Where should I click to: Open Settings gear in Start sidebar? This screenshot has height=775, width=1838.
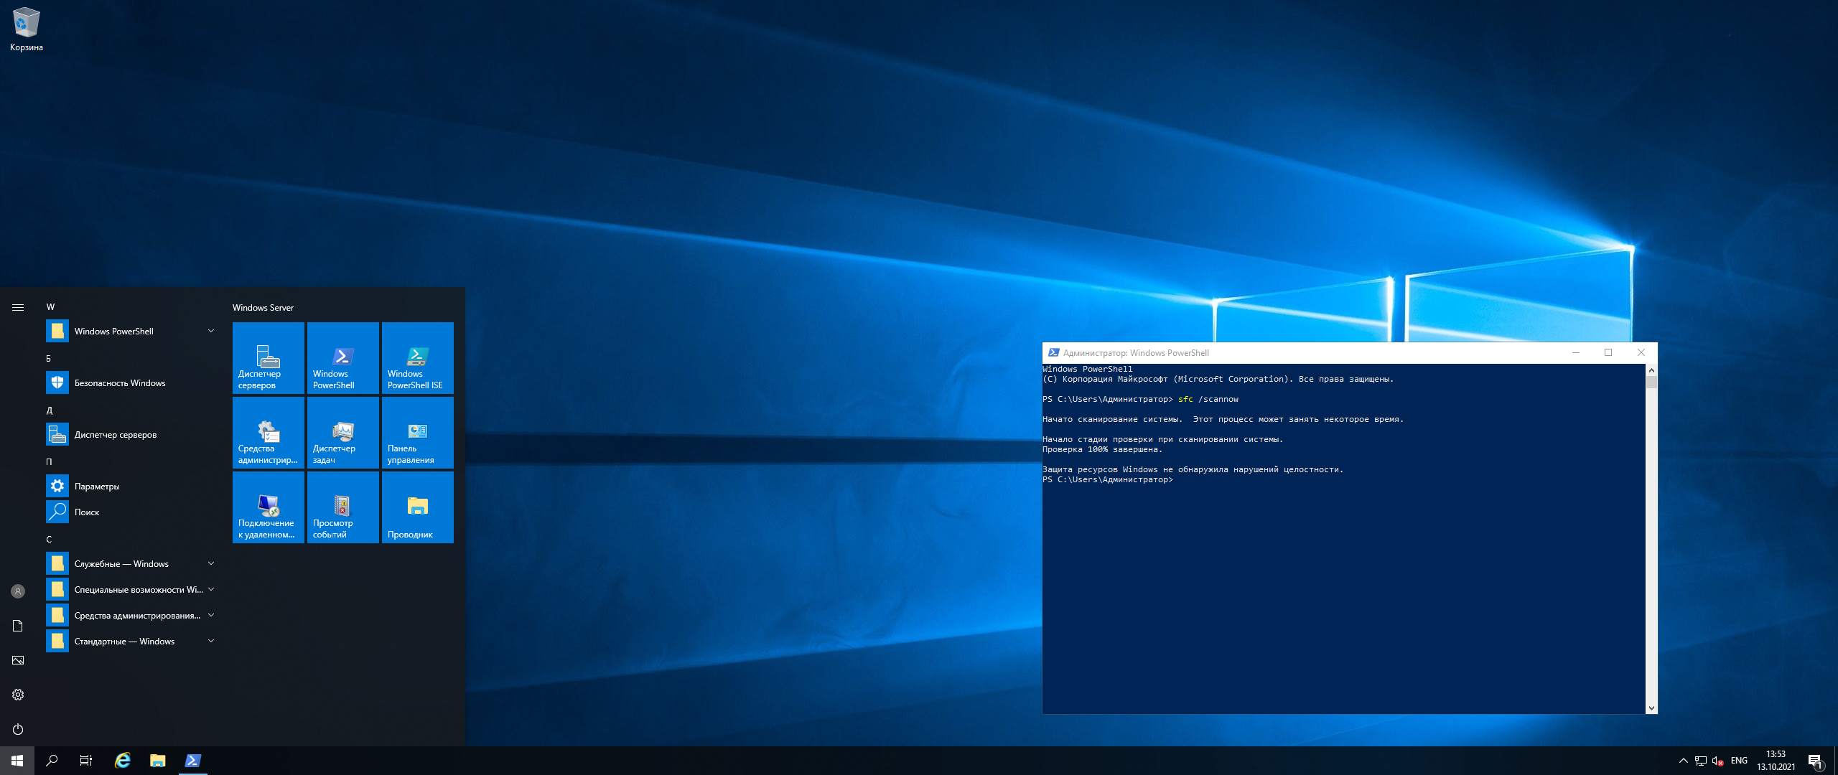click(18, 695)
